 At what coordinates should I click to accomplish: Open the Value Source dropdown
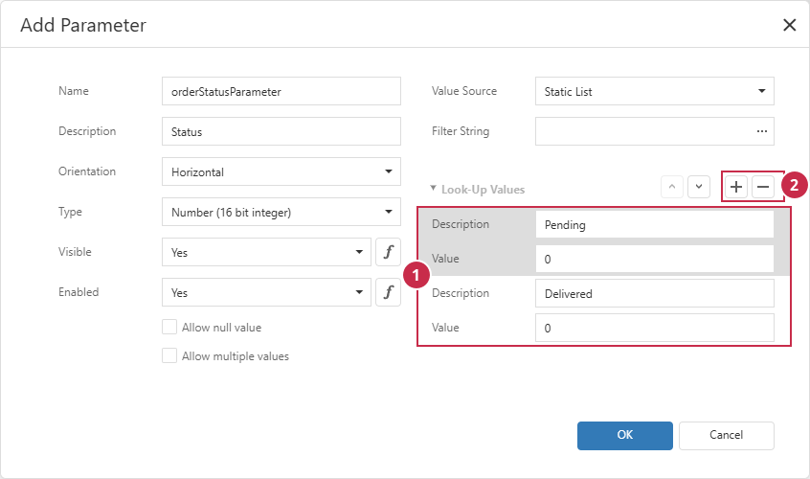point(655,91)
